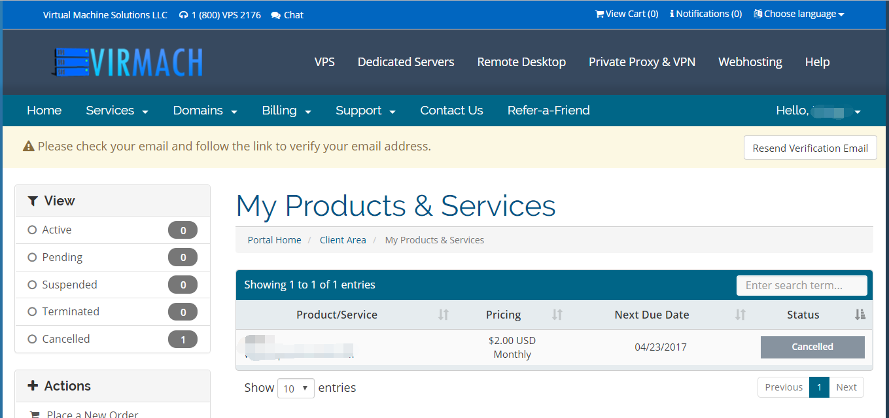The image size is (889, 418).
Task: Click the Pending count badge 0
Action: click(183, 258)
